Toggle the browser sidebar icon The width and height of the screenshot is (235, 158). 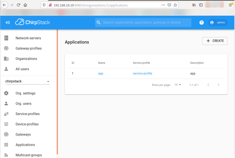201,5
